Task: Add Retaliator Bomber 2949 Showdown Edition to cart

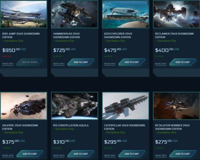Action: tap(182, 154)
